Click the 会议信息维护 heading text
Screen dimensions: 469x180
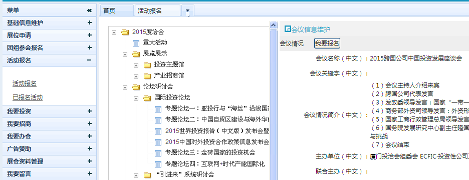tap(311, 29)
